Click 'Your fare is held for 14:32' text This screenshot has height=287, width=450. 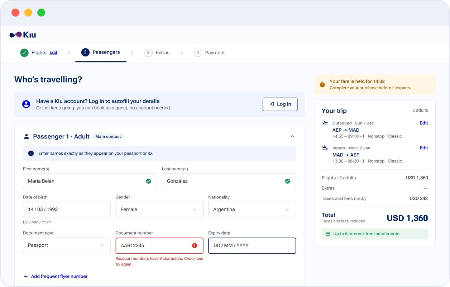(x=357, y=81)
